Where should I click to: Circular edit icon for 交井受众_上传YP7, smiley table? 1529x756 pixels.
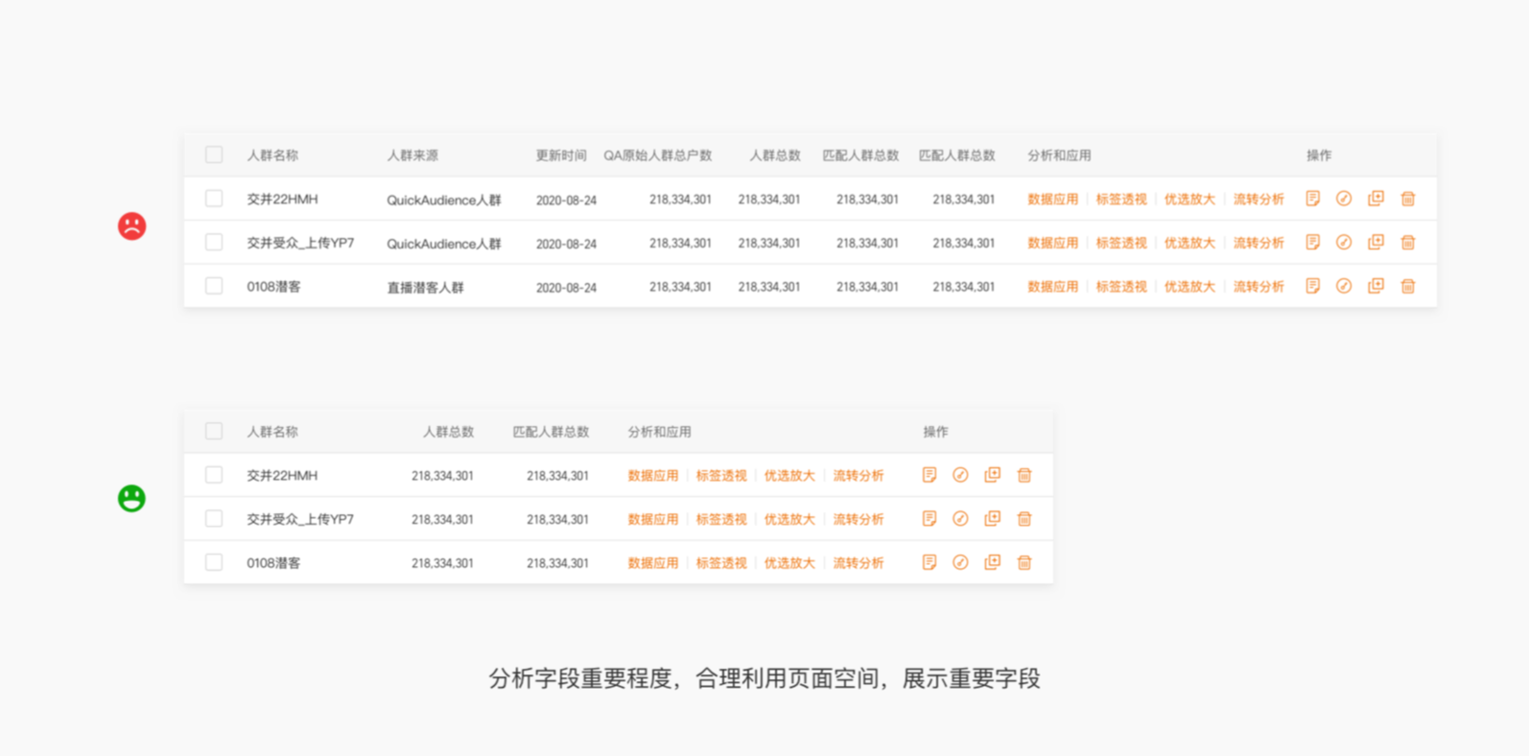(960, 519)
